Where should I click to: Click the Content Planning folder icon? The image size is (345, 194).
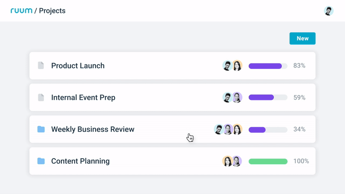click(x=41, y=161)
